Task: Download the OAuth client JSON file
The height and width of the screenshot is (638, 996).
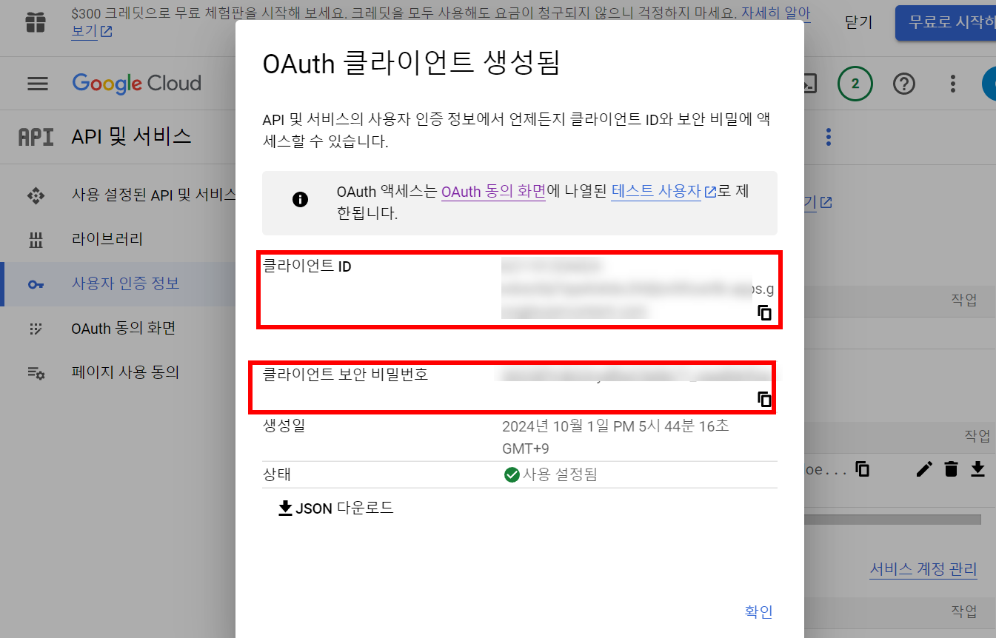Action: click(x=335, y=508)
